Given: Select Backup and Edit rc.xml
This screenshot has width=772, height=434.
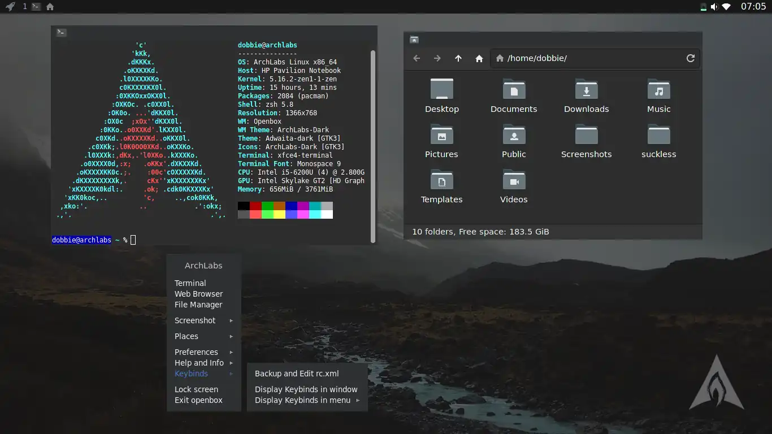Looking at the screenshot, I should point(296,374).
